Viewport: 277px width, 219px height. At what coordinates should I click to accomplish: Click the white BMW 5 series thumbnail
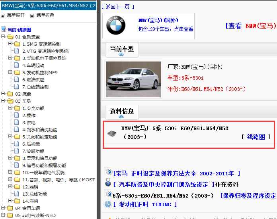(133, 79)
